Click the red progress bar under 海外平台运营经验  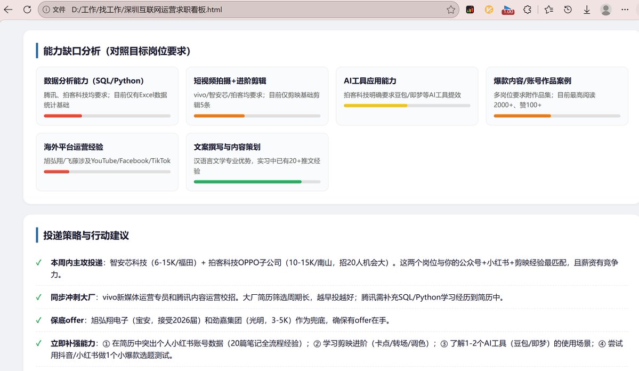click(107, 172)
